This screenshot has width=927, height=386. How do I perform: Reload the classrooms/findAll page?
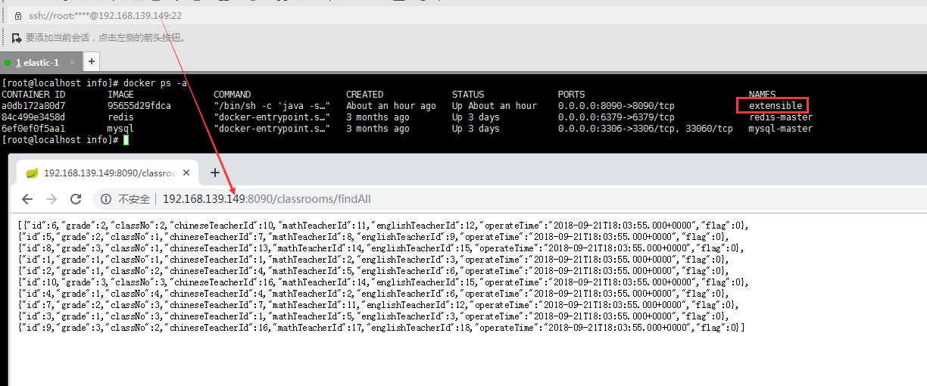click(76, 199)
